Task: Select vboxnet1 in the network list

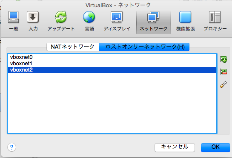Action: pos(112,64)
